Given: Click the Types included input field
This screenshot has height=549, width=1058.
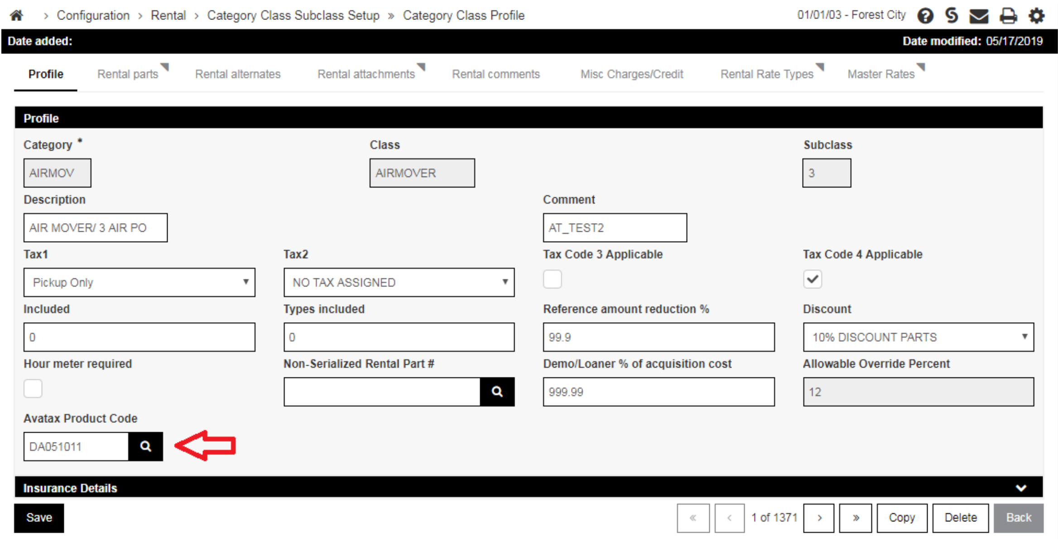Looking at the screenshot, I should tap(399, 337).
